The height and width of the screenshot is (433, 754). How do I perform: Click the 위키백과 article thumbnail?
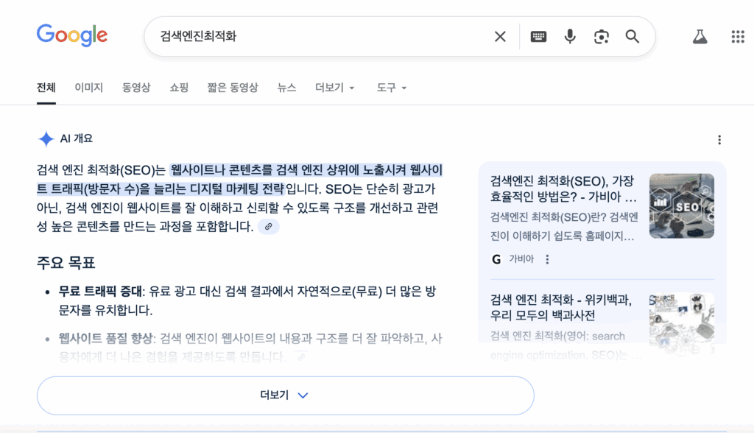pyautogui.click(x=681, y=325)
